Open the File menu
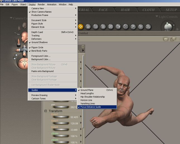Image resolution: width=180 pixels, height=144 pixels. 2,4
